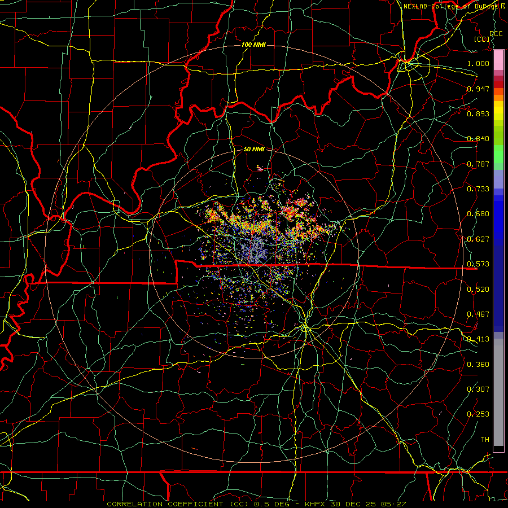Click the [CC] legend heading
This screenshot has height=508, width=508.
click(x=482, y=39)
